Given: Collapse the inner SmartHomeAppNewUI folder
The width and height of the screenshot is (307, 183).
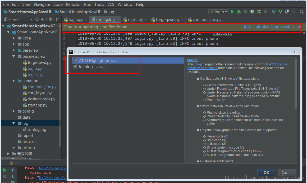Looking at the screenshot, I should [8, 32].
